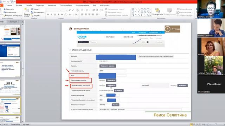This screenshot has width=225, height=126.
Task: Click Cut (Вырезать) in clipboard group
Action: (x=8, y=9)
